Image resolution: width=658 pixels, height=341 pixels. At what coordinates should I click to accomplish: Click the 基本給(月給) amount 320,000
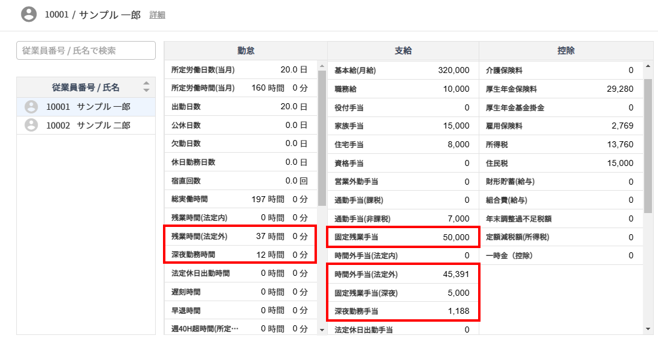click(x=453, y=71)
